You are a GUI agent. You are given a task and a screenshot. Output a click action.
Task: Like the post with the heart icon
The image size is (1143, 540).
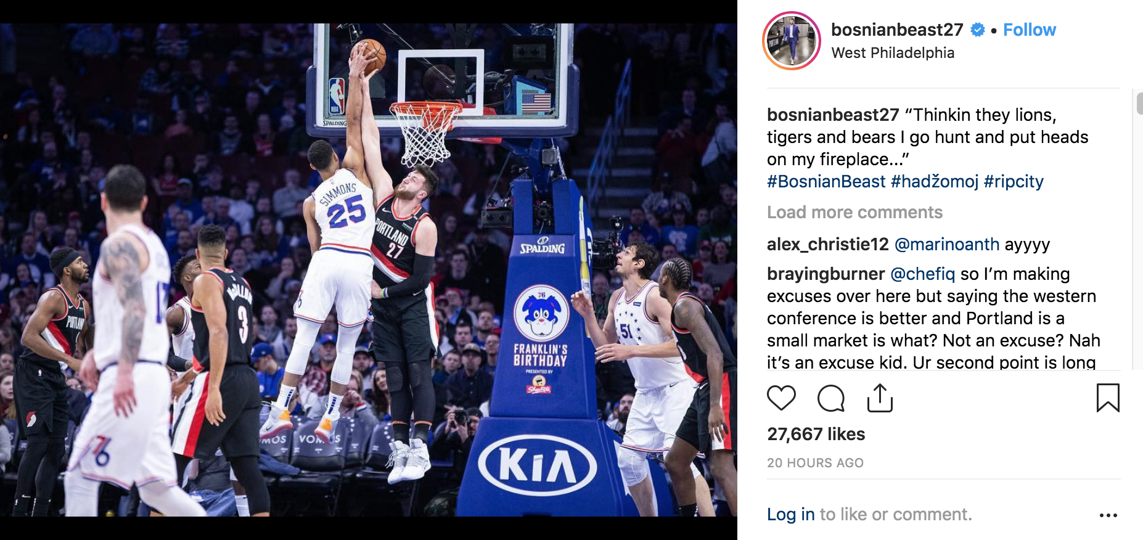(x=781, y=398)
